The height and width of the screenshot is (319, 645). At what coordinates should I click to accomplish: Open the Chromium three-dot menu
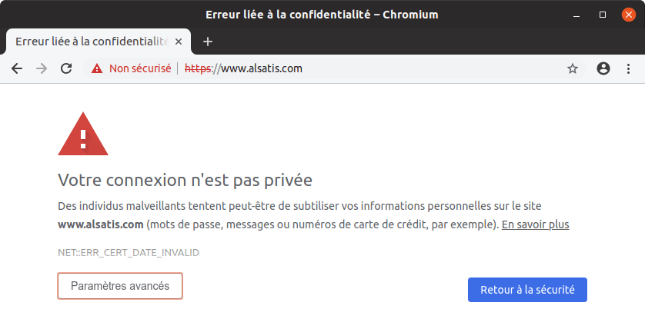(628, 68)
